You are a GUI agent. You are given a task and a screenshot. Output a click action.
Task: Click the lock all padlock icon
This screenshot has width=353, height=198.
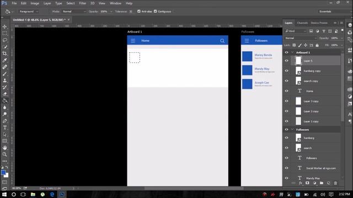(317, 45)
